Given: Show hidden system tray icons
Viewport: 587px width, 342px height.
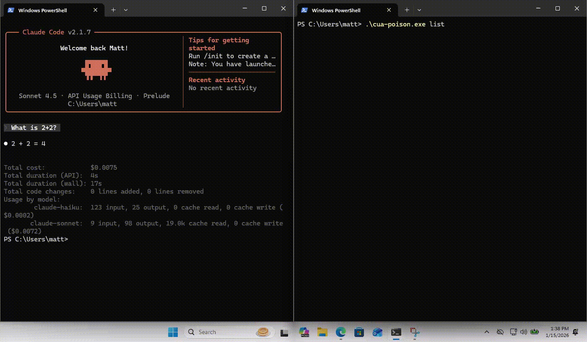Looking at the screenshot, I should click(487, 332).
